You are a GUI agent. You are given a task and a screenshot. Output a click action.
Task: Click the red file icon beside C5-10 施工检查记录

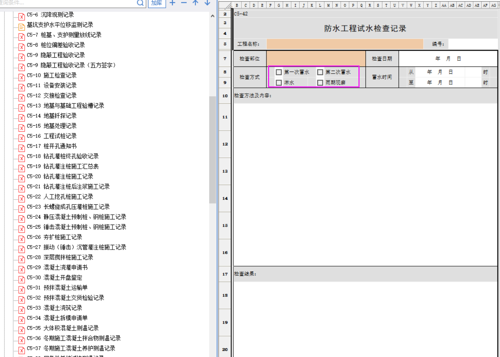click(x=22, y=77)
